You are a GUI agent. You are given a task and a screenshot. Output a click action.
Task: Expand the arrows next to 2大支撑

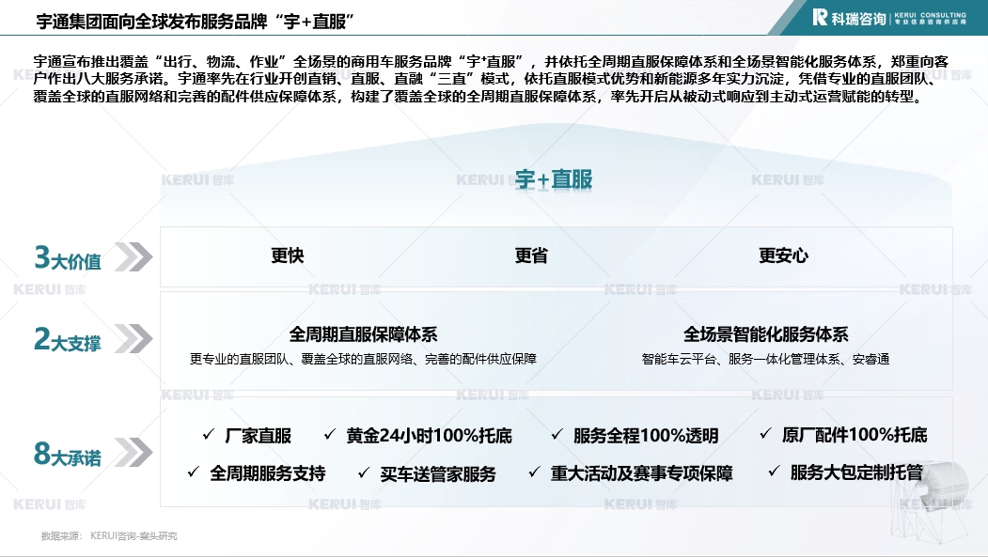(136, 339)
